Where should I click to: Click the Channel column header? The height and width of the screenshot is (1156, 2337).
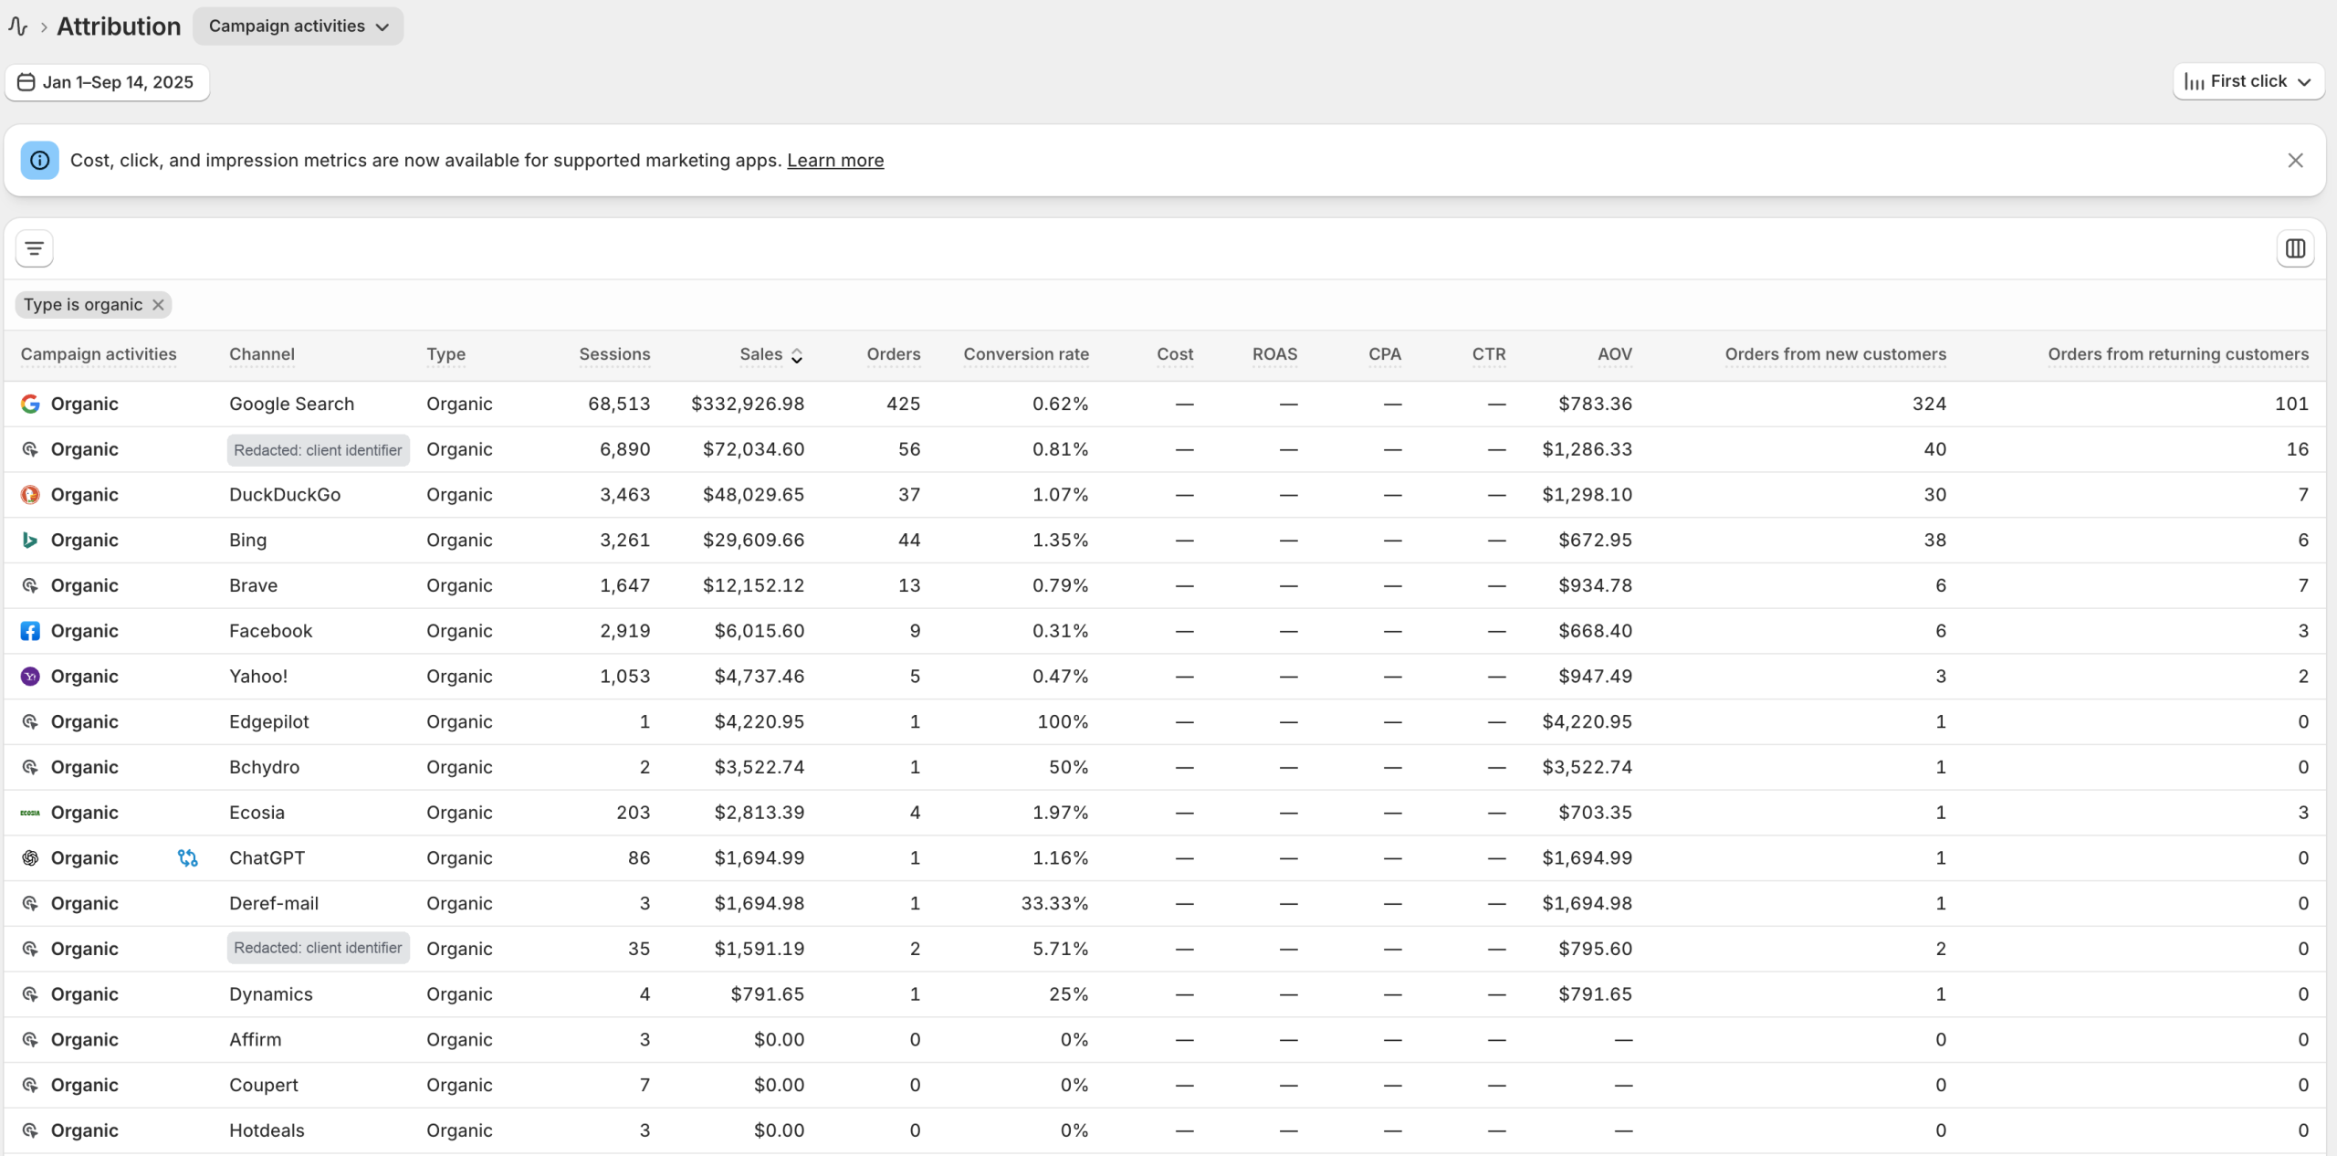pyautogui.click(x=262, y=354)
